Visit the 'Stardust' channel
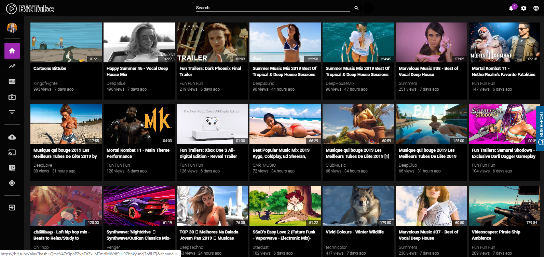The width and height of the screenshot is (544, 257). 261,247
